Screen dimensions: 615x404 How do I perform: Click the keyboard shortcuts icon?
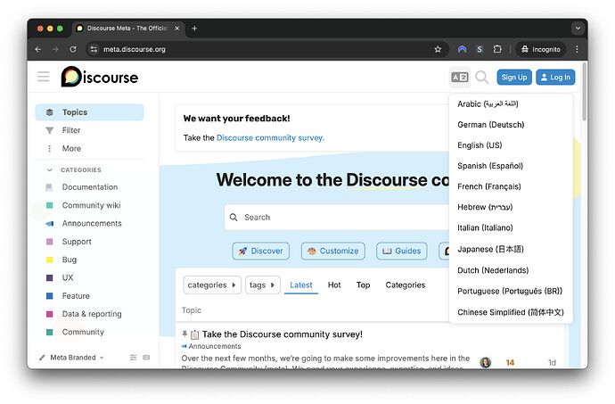coord(146,358)
